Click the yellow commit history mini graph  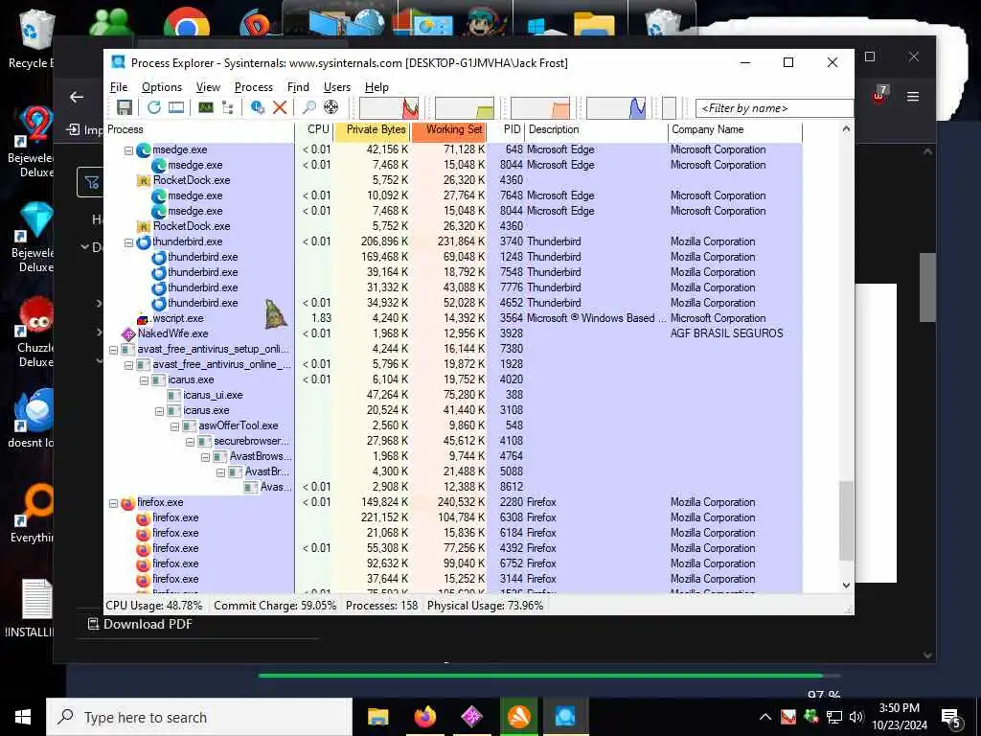465,107
